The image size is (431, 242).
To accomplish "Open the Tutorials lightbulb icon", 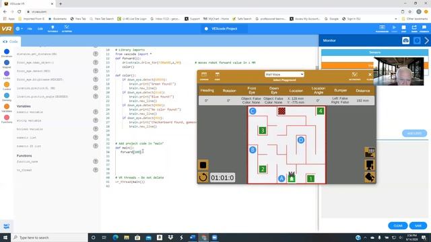I will [53, 28].
